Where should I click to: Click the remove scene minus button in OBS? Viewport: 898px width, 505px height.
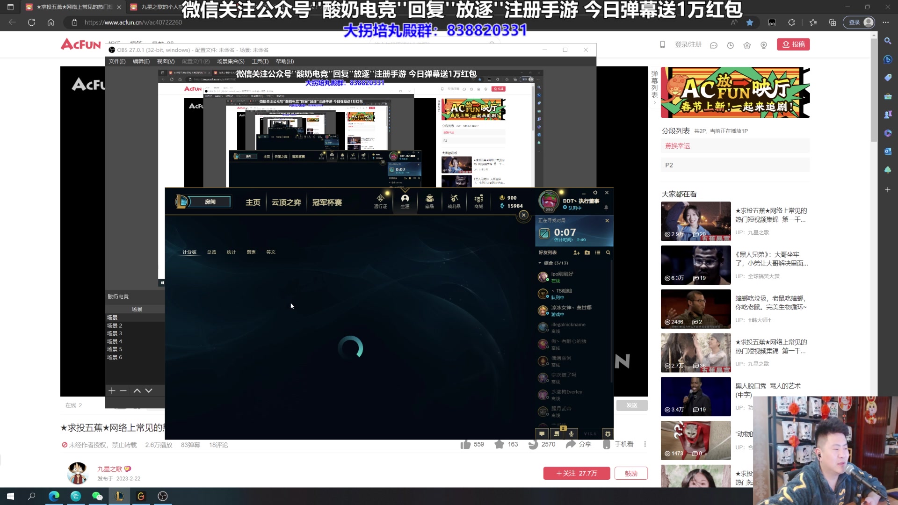tap(123, 390)
